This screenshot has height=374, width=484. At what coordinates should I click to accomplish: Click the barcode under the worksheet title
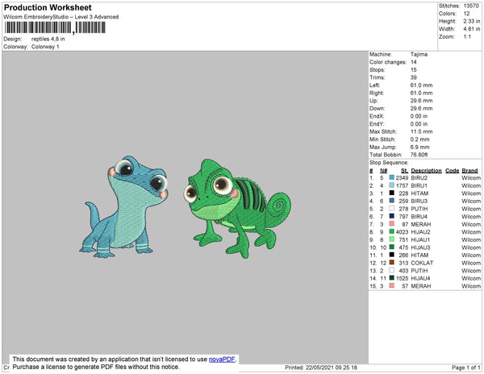pos(55,27)
